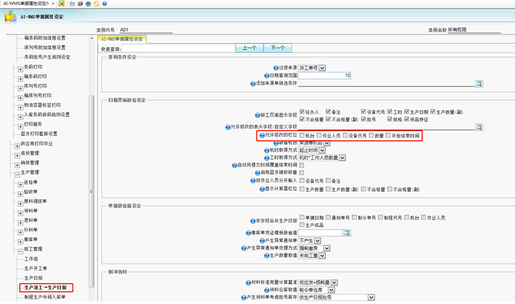Open lookup icon for 允许修改的表头字段/自定义字段
The height and width of the screenshot is (304, 515).
pos(480,127)
